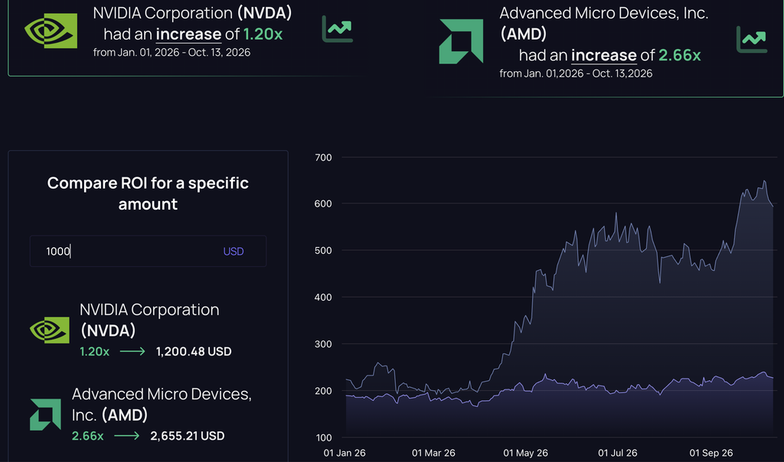The height and width of the screenshot is (462, 784).
Task: Click the '01 Sep 26' x-axis label
Action: (x=711, y=453)
